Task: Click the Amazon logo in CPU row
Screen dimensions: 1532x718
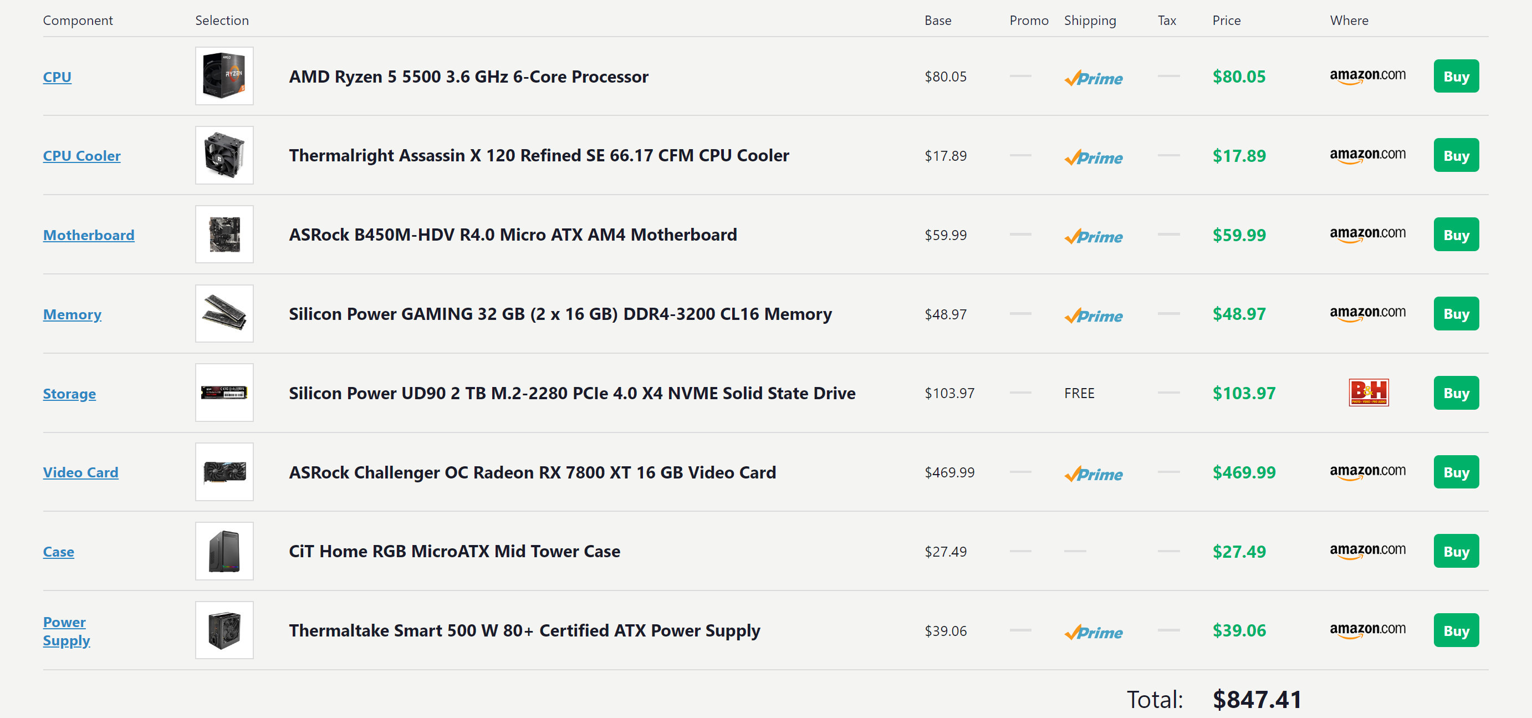Action: tap(1367, 76)
